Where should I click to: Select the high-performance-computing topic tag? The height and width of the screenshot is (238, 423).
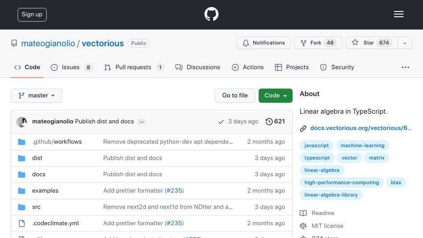[x=341, y=182]
